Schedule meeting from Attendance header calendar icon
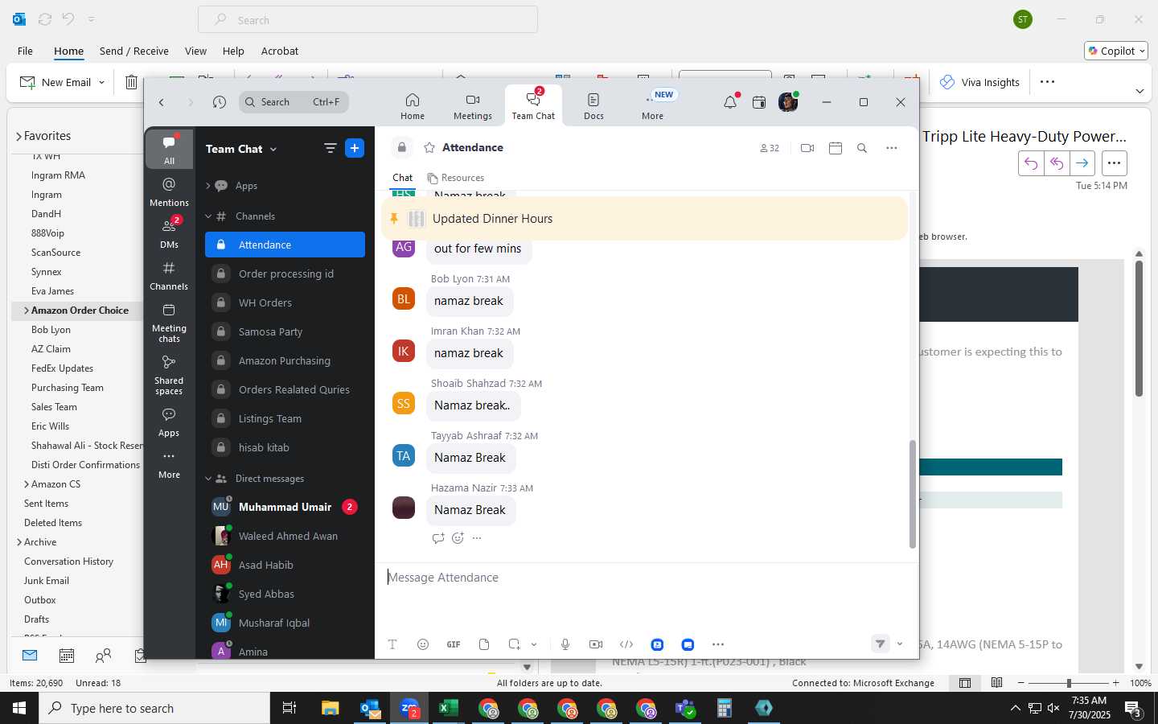The height and width of the screenshot is (724, 1158). 836,148
